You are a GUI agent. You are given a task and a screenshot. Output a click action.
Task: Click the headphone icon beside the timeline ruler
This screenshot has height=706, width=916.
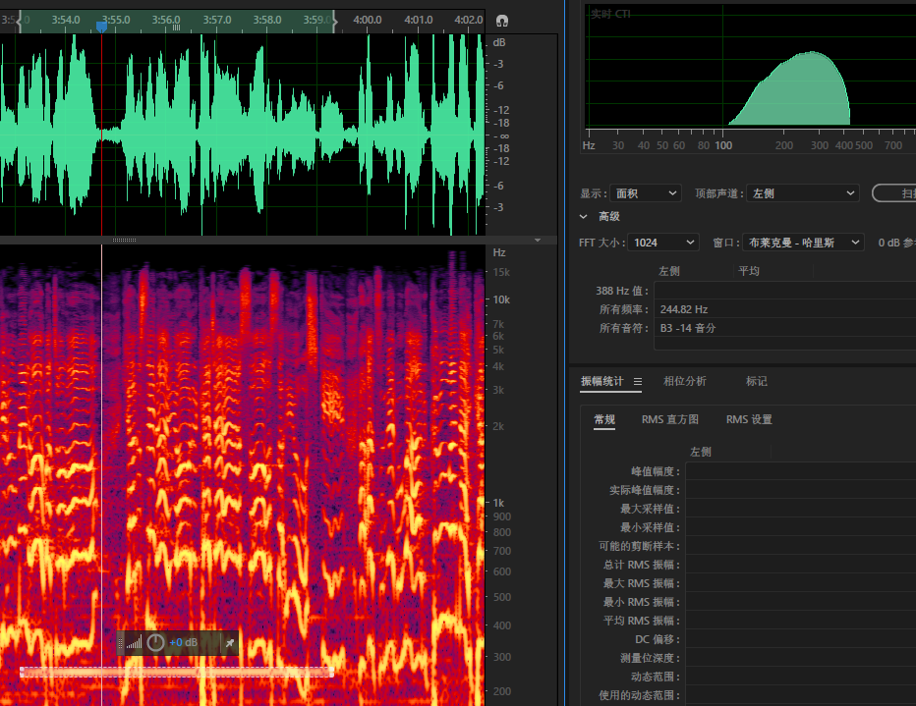502,21
